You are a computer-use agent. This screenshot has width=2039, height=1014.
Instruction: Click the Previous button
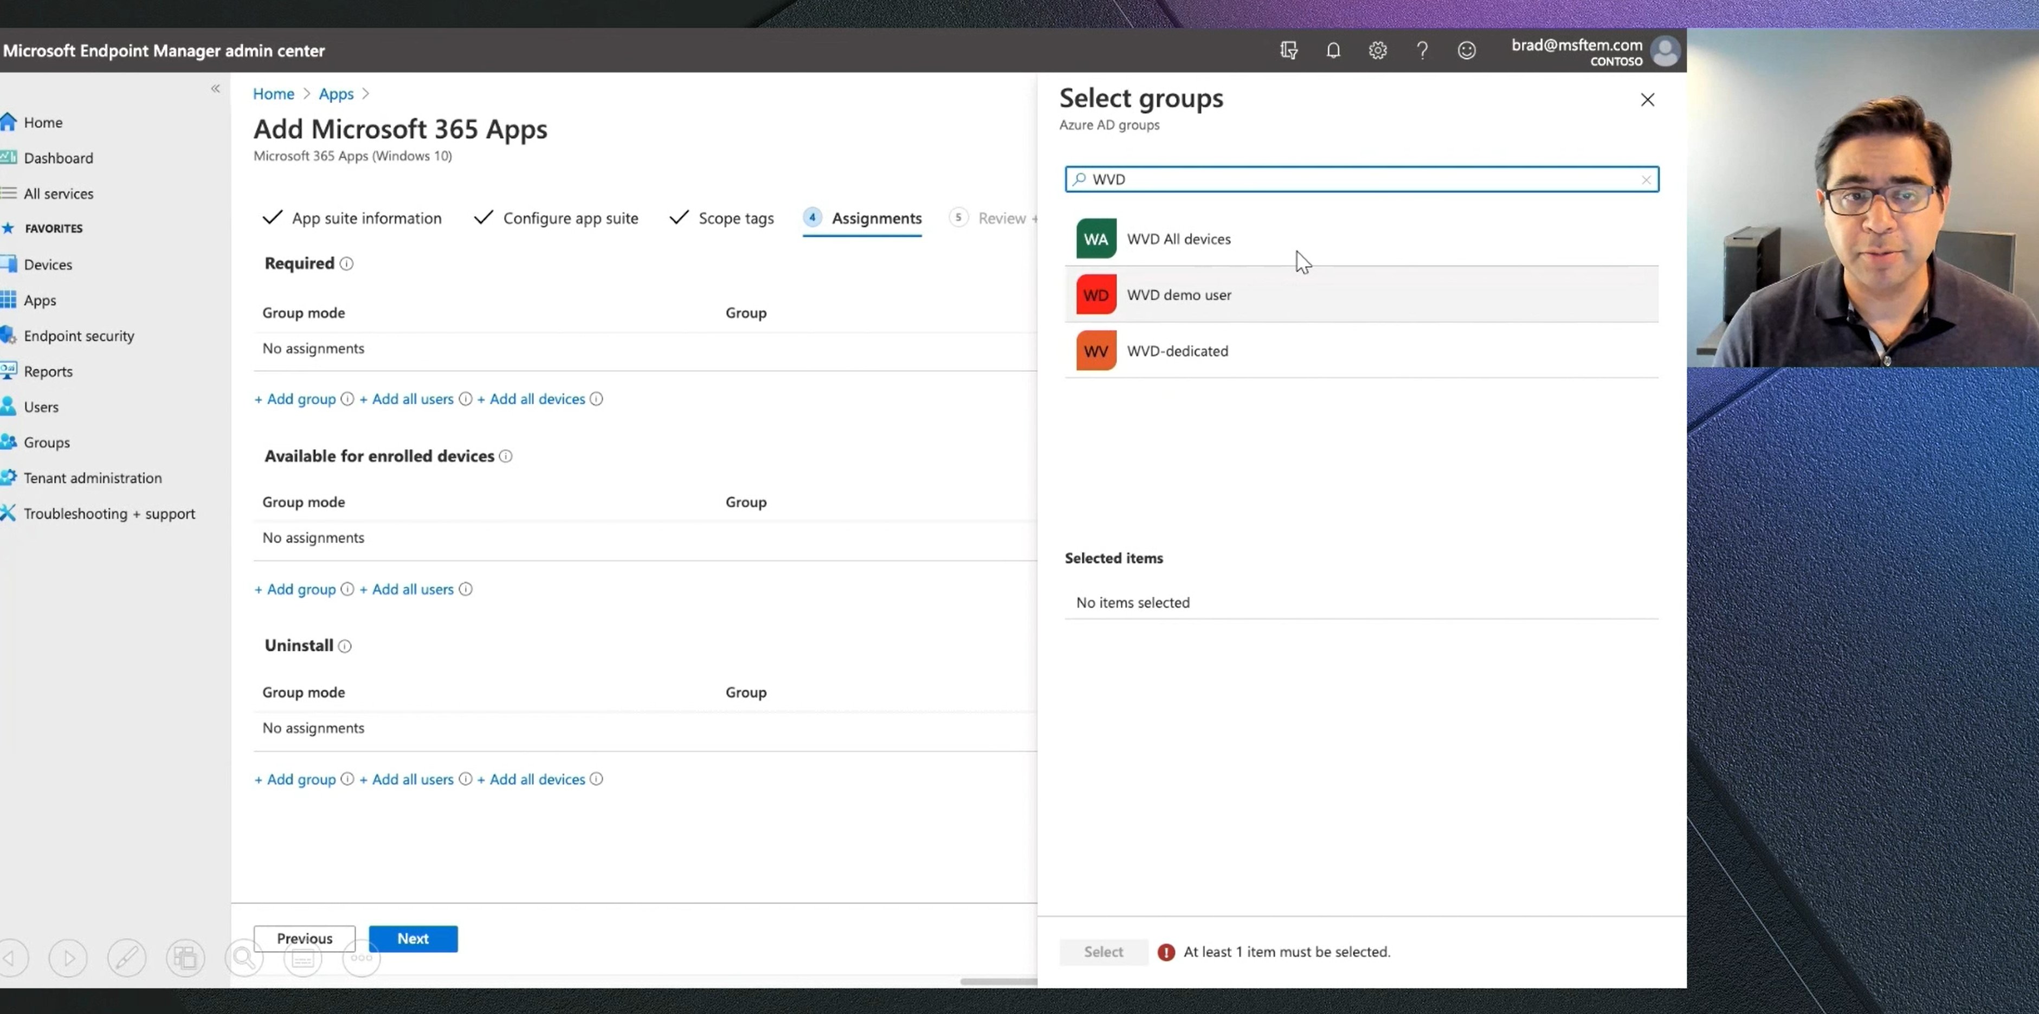tap(305, 938)
